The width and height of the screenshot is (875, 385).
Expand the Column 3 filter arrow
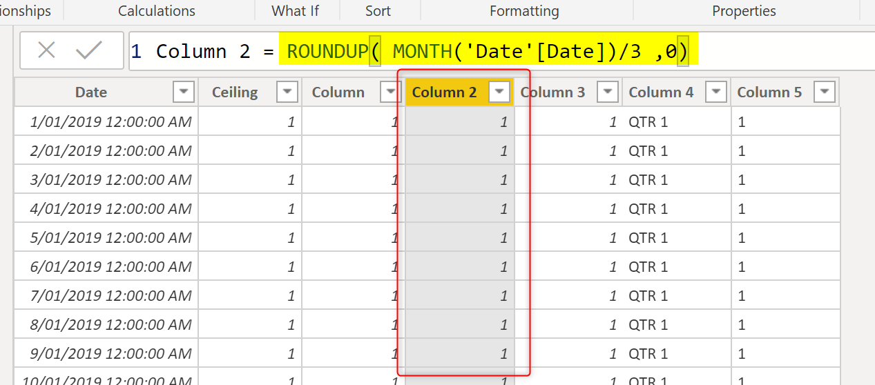click(x=608, y=92)
